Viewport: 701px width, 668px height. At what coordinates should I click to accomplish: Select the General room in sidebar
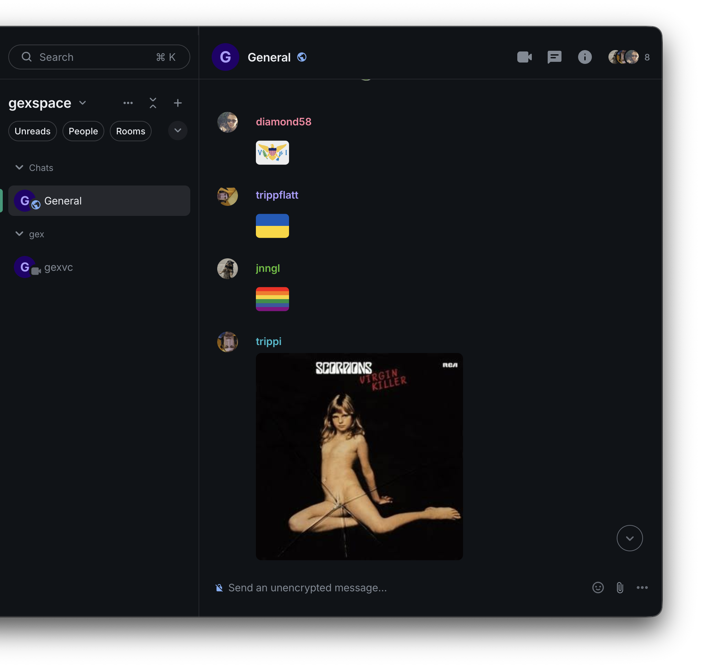click(x=99, y=200)
